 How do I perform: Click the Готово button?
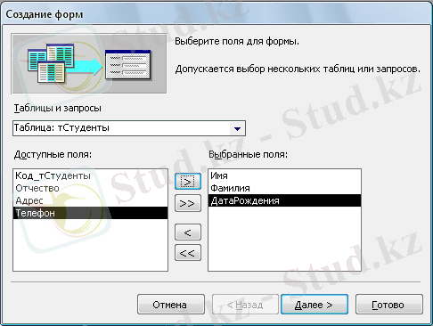point(388,305)
